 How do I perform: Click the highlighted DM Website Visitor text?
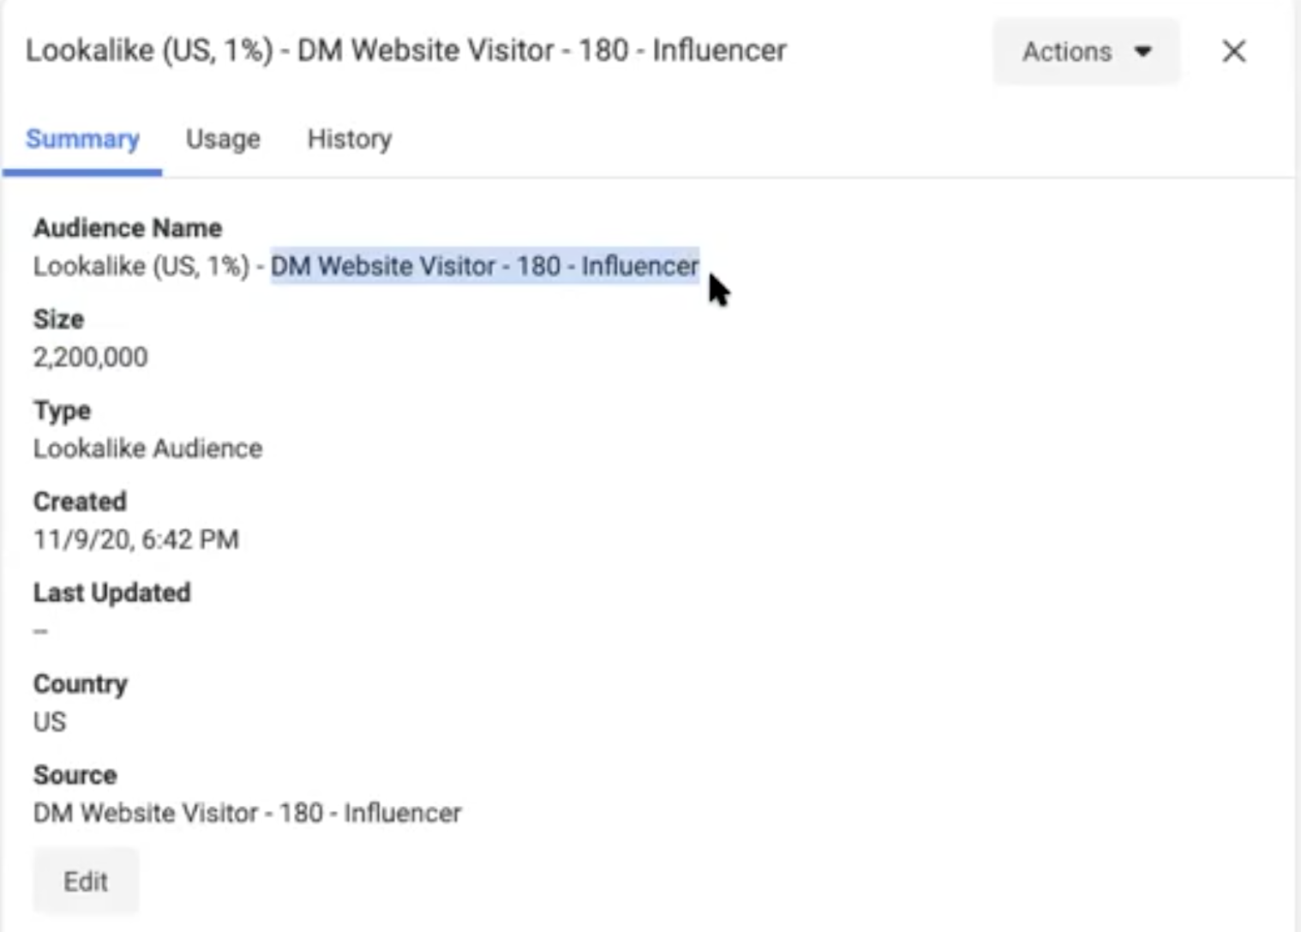[x=484, y=267]
